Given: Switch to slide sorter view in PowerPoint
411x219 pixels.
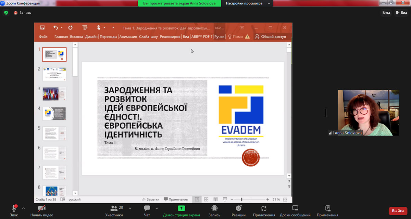Looking at the screenshot, I should (x=206, y=199).
